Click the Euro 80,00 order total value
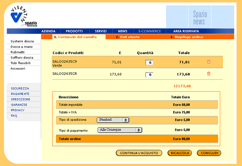 181,139
